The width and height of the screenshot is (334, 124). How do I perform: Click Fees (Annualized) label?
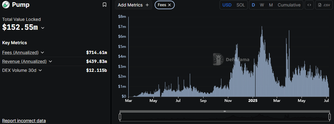tap(20, 52)
